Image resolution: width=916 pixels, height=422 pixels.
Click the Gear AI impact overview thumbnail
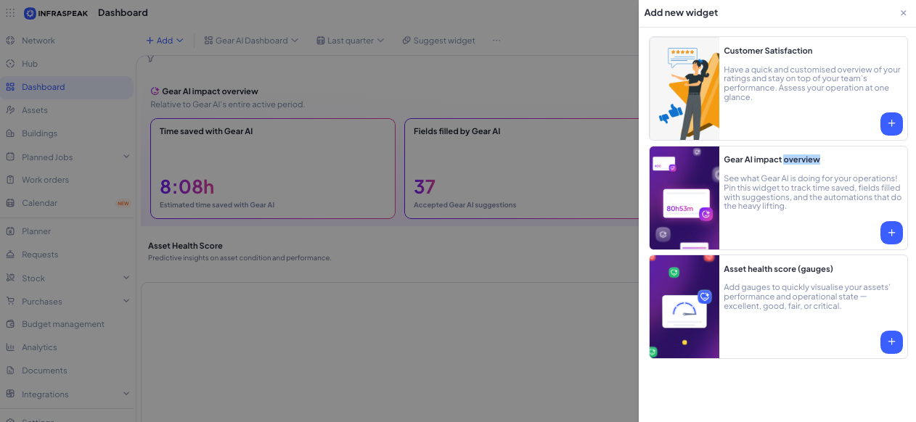pos(684,198)
